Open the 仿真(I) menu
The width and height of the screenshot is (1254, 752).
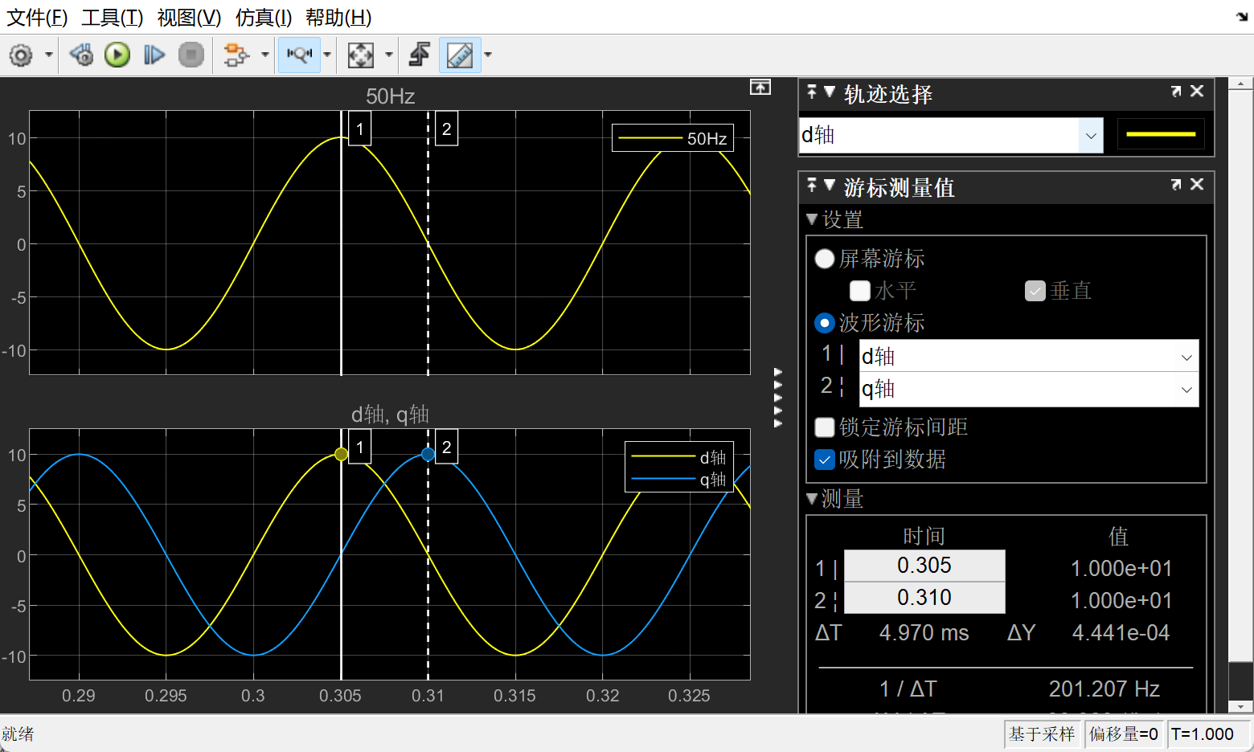point(263,17)
